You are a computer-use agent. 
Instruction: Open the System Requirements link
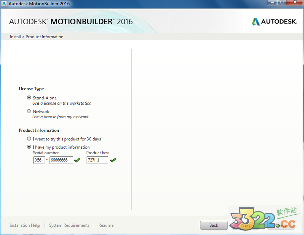tap(69, 225)
